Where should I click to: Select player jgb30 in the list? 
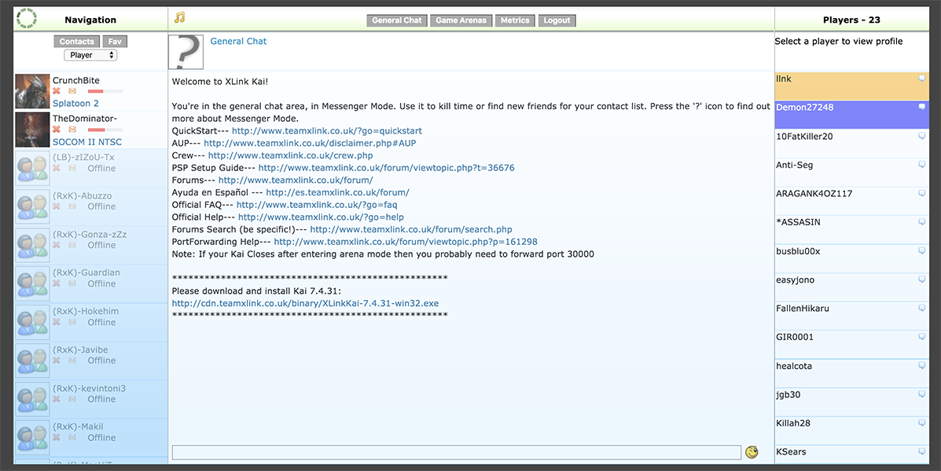pyautogui.click(x=851, y=401)
